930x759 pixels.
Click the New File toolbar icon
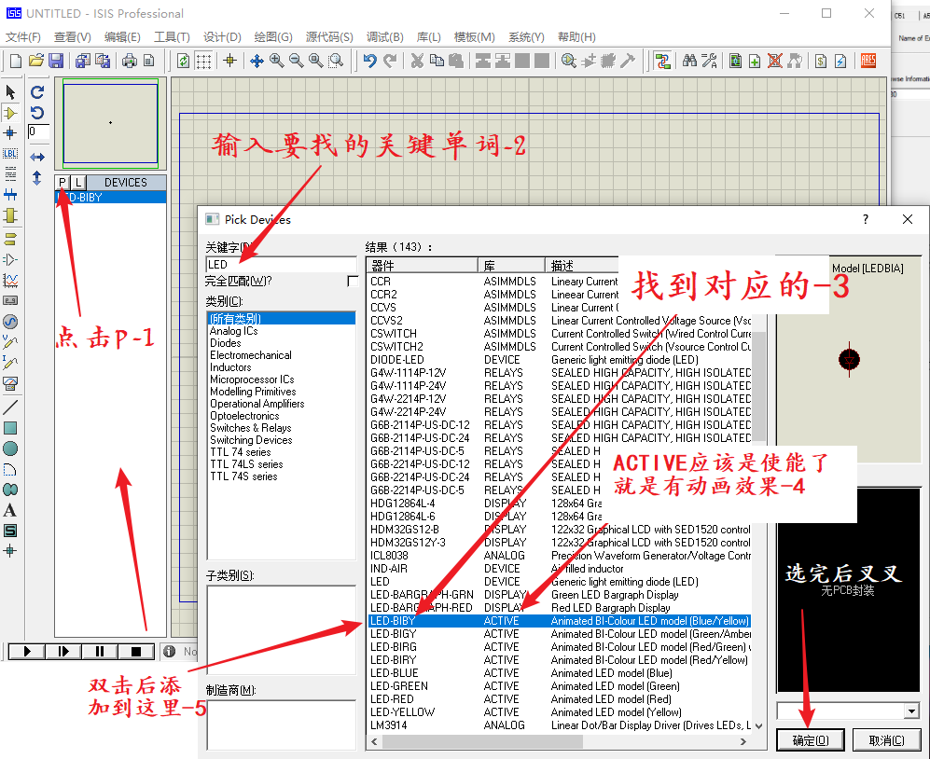coord(16,61)
